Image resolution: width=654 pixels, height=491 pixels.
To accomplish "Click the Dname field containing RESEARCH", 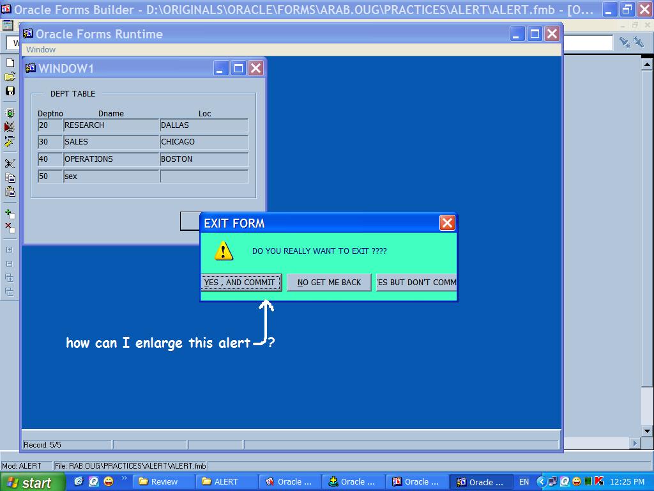I will click(111, 125).
